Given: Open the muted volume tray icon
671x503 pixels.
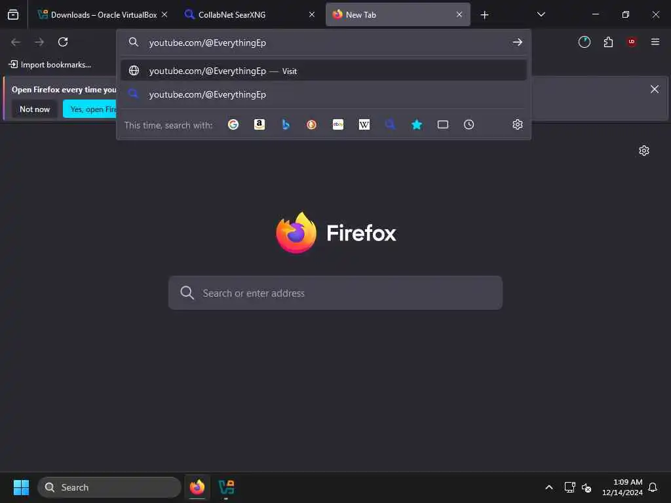Looking at the screenshot, I should pos(586,487).
